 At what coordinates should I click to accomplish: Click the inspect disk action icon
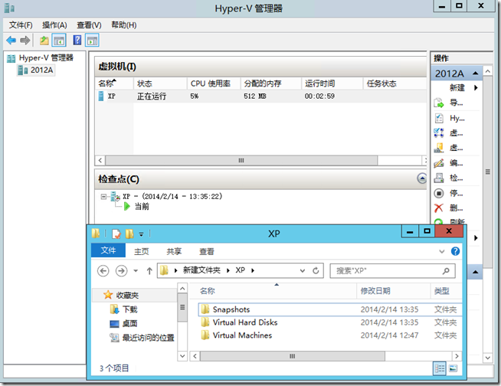439,178
